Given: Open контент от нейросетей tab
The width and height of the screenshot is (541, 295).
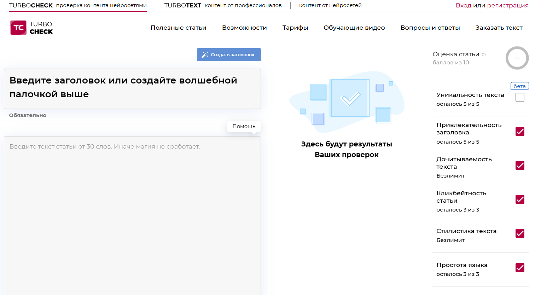Looking at the screenshot, I should coord(330,6).
